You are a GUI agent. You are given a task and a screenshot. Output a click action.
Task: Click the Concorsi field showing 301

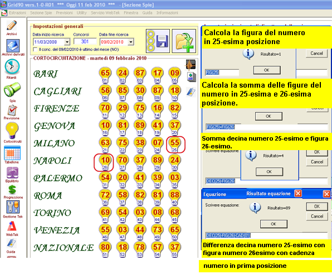point(85,41)
